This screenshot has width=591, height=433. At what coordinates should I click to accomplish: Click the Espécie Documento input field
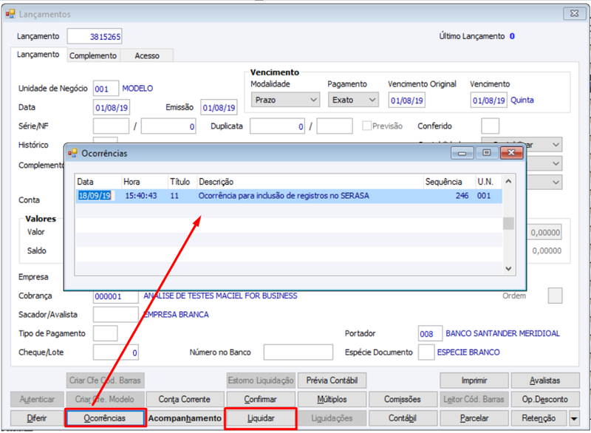click(x=426, y=352)
